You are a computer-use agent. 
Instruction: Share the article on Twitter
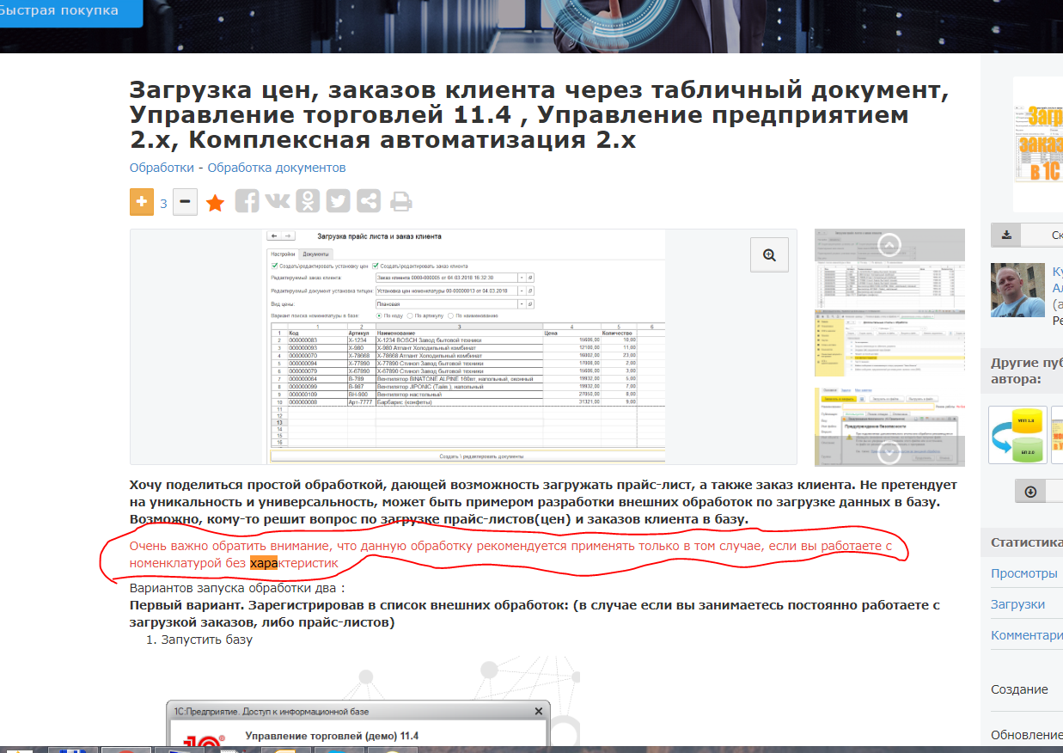tap(339, 201)
